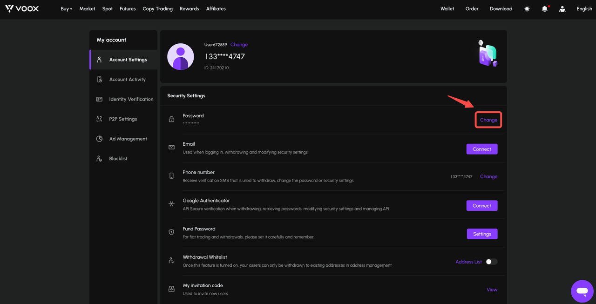Open the English language selector

[584, 9]
